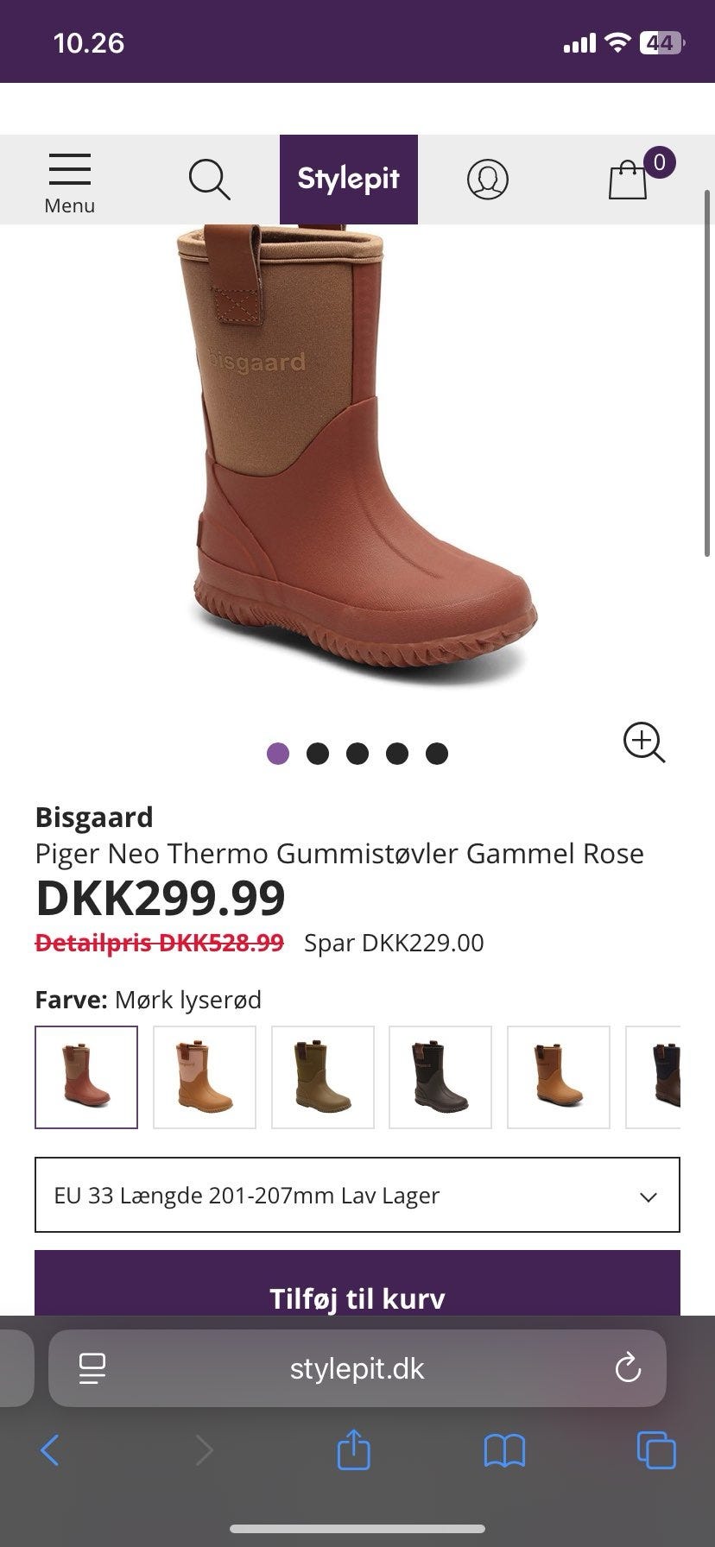Image resolution: width=715 pixels, height=1547 pixels.
Task: Select the last image carousel dot
Action: (x=437, y=754)
